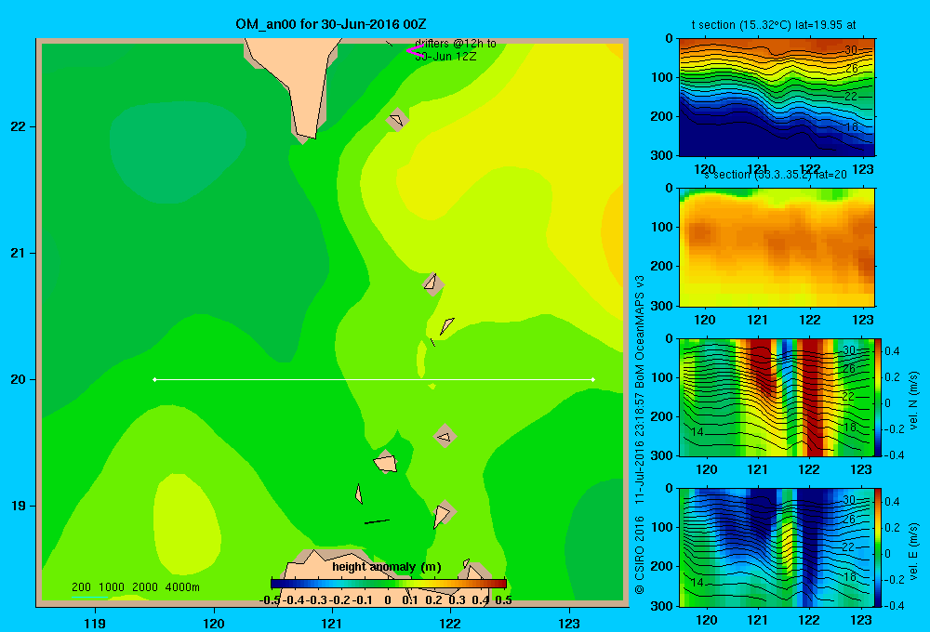Click the t section (15..32°C) title
This screenshot has width=930, height=632.
pyautogui.click(x=774, y=25)
